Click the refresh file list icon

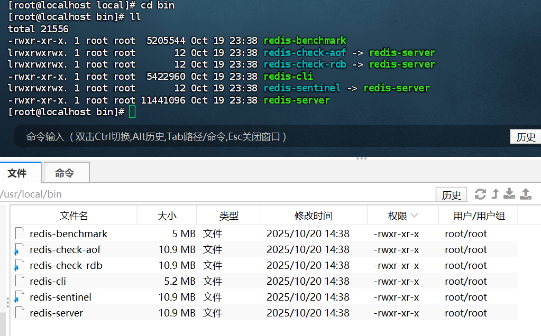pyautogui.click(x=480, y=194)
